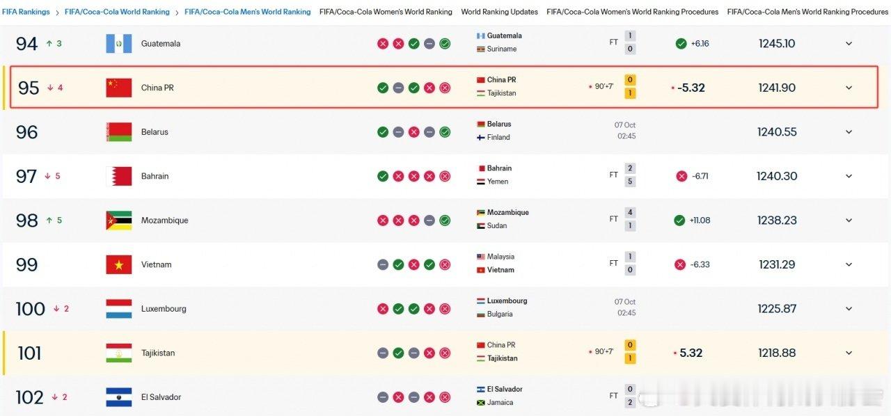Click China PR's first green form icon

[383, 88]
